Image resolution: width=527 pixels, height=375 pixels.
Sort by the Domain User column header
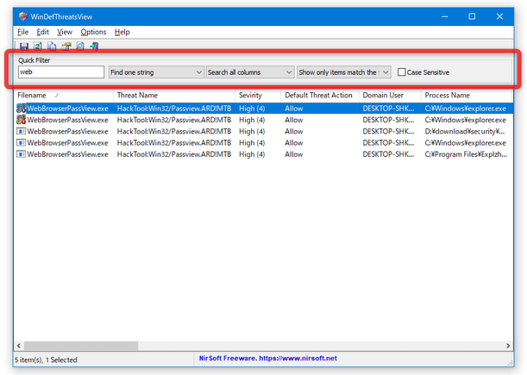click(390, 96)
